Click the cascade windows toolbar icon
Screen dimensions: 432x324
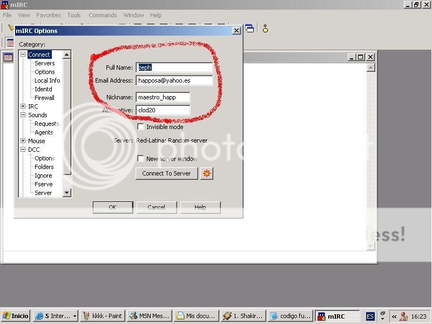[249, 29]
